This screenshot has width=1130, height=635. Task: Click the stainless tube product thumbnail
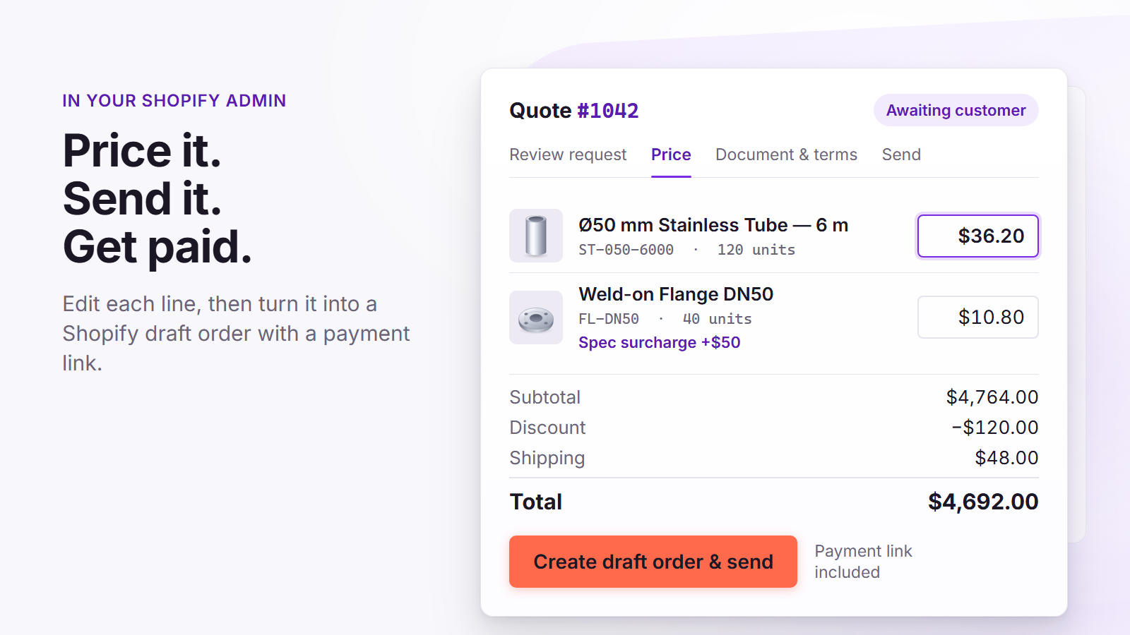click(536, 236)
